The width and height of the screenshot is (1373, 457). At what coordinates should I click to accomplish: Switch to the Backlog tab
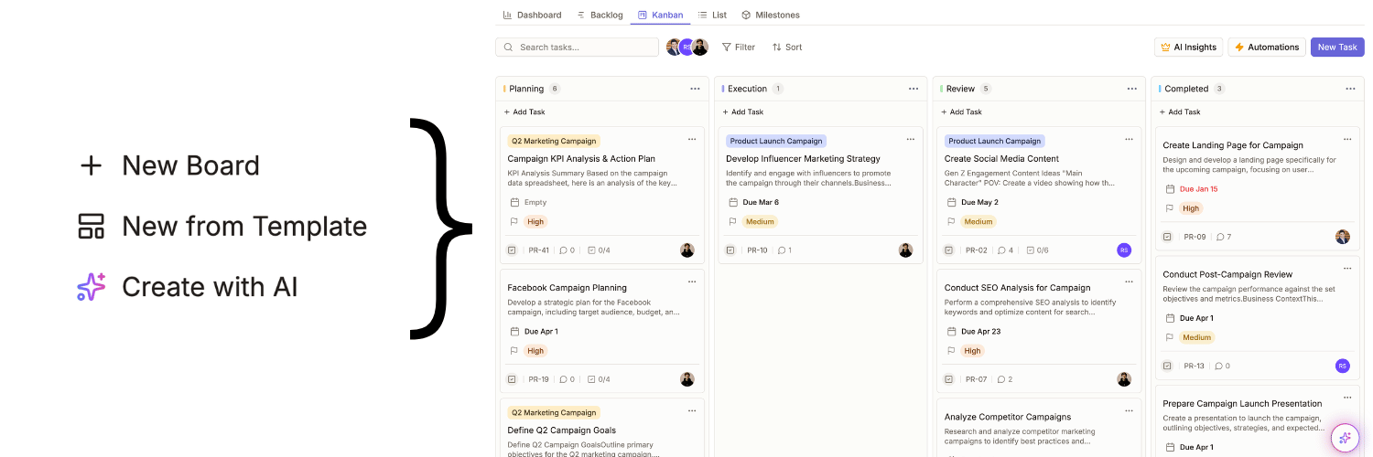(x=600, y=15)
